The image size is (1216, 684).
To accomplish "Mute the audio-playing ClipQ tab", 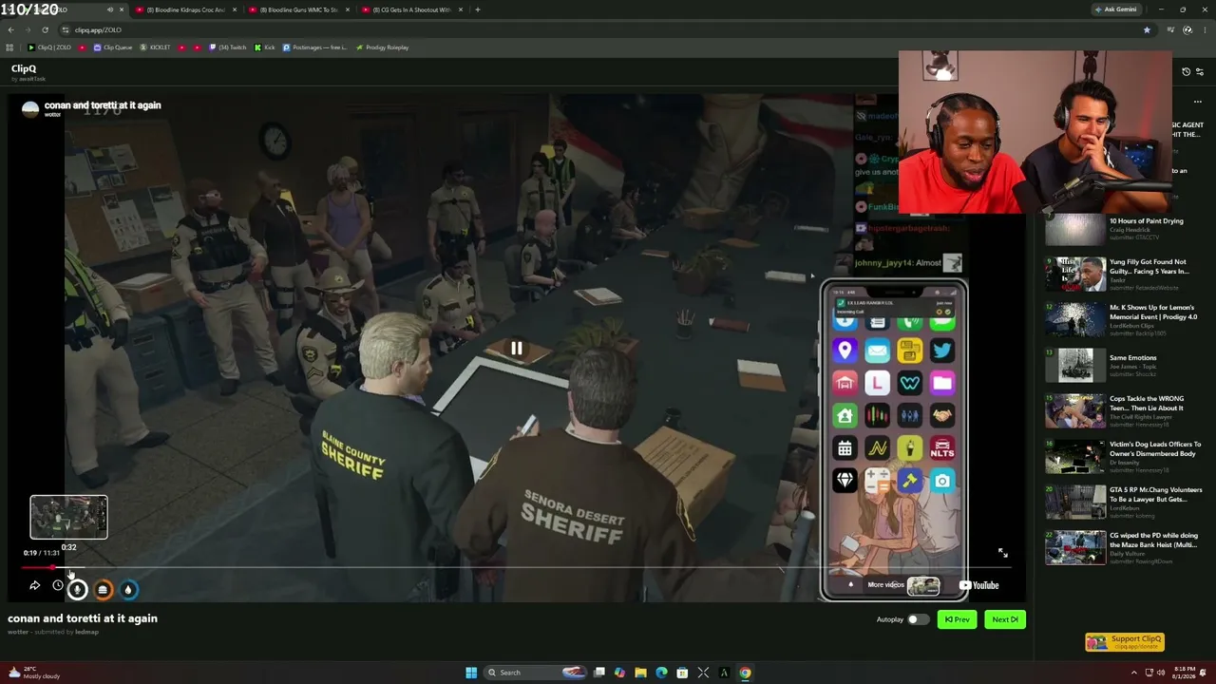I will (109, 9).
